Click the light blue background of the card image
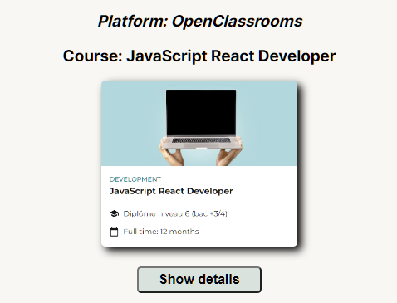Viewport: 397px width, 303px height. (x=130, y=122)
